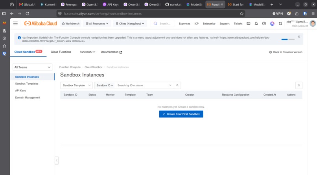
Task: Switch to the nanokat GitHub browser tab
Action: pyautogui.click(x=173, y=4)
